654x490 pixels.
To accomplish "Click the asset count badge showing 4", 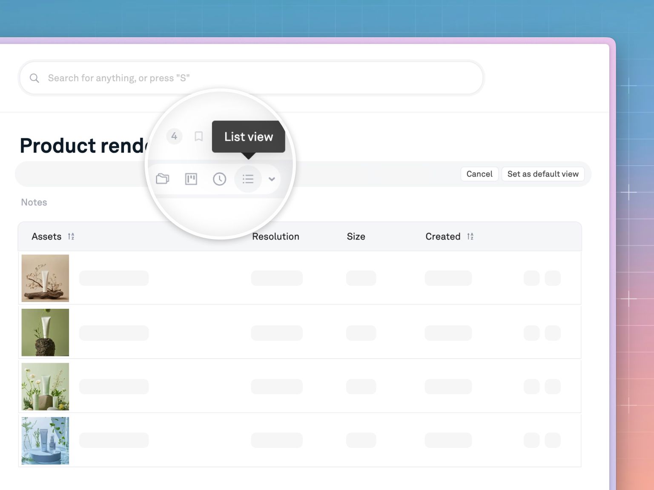I will (x=174, y=136).
